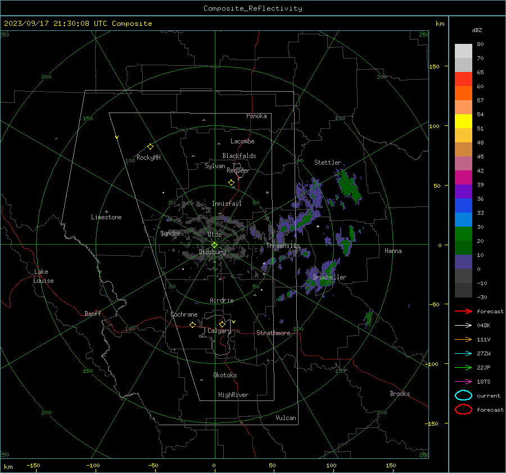Click the asterisk marker above Limestone label
506x473 pixels.
[x=106, y=212]
